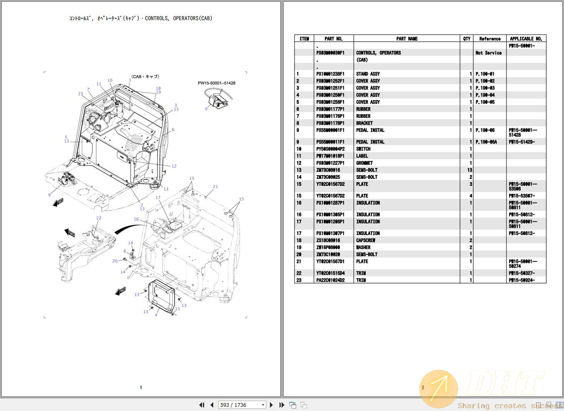
Task: Select part number ZM73C08025
Action: point(328,177)
